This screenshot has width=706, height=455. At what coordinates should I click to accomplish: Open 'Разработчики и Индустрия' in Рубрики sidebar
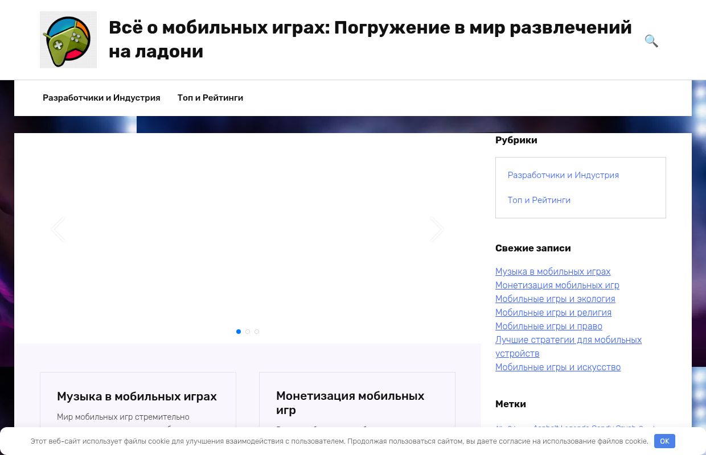(x=563, y=175)
